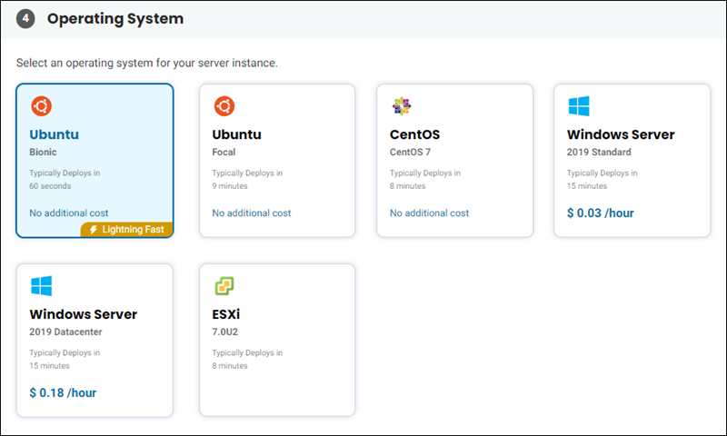Click Ubuntu Focal No additional cost text

point(252,213)
